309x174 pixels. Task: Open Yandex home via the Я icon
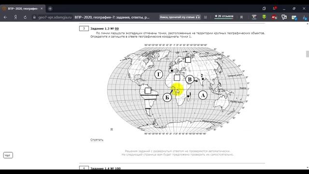click(x=15, y=17)
